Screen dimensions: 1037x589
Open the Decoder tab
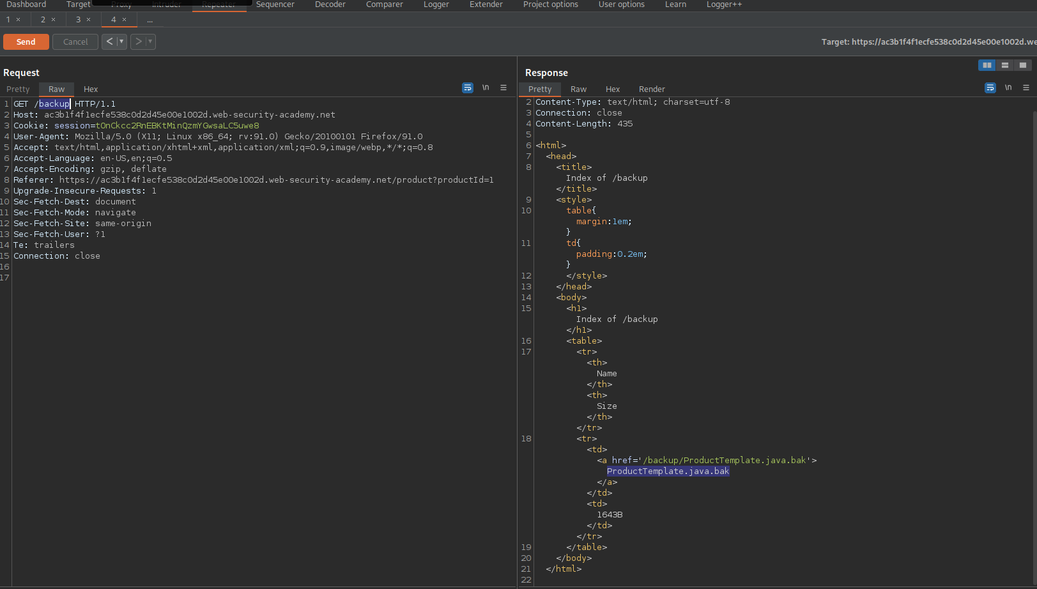point(330,4)
